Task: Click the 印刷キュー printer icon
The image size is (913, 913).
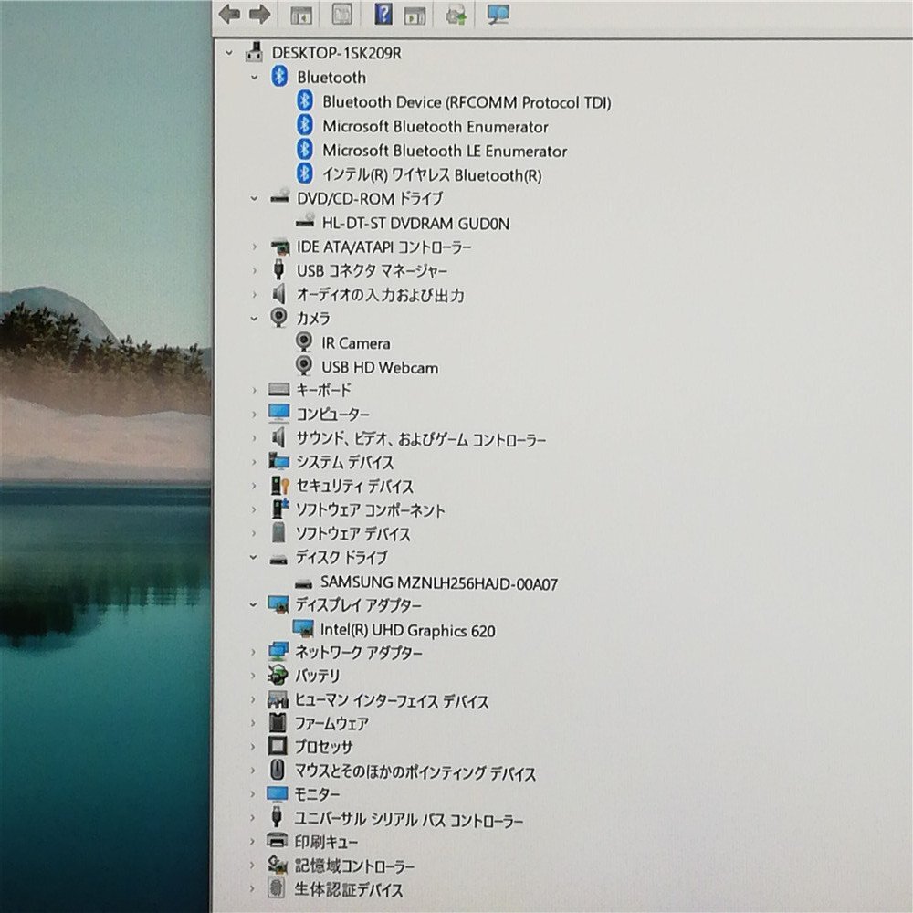Action: coord(278,840)
